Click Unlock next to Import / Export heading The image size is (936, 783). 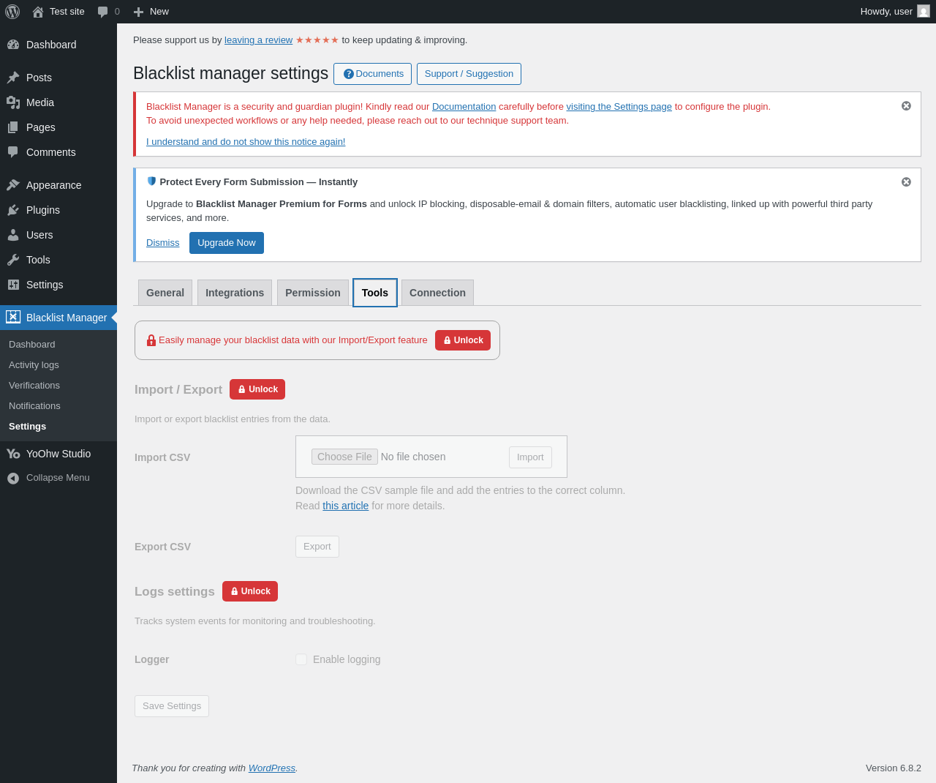257,389
